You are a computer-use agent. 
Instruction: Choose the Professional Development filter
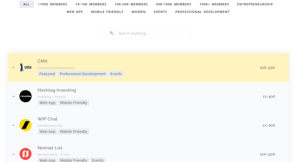pos(203,12)
